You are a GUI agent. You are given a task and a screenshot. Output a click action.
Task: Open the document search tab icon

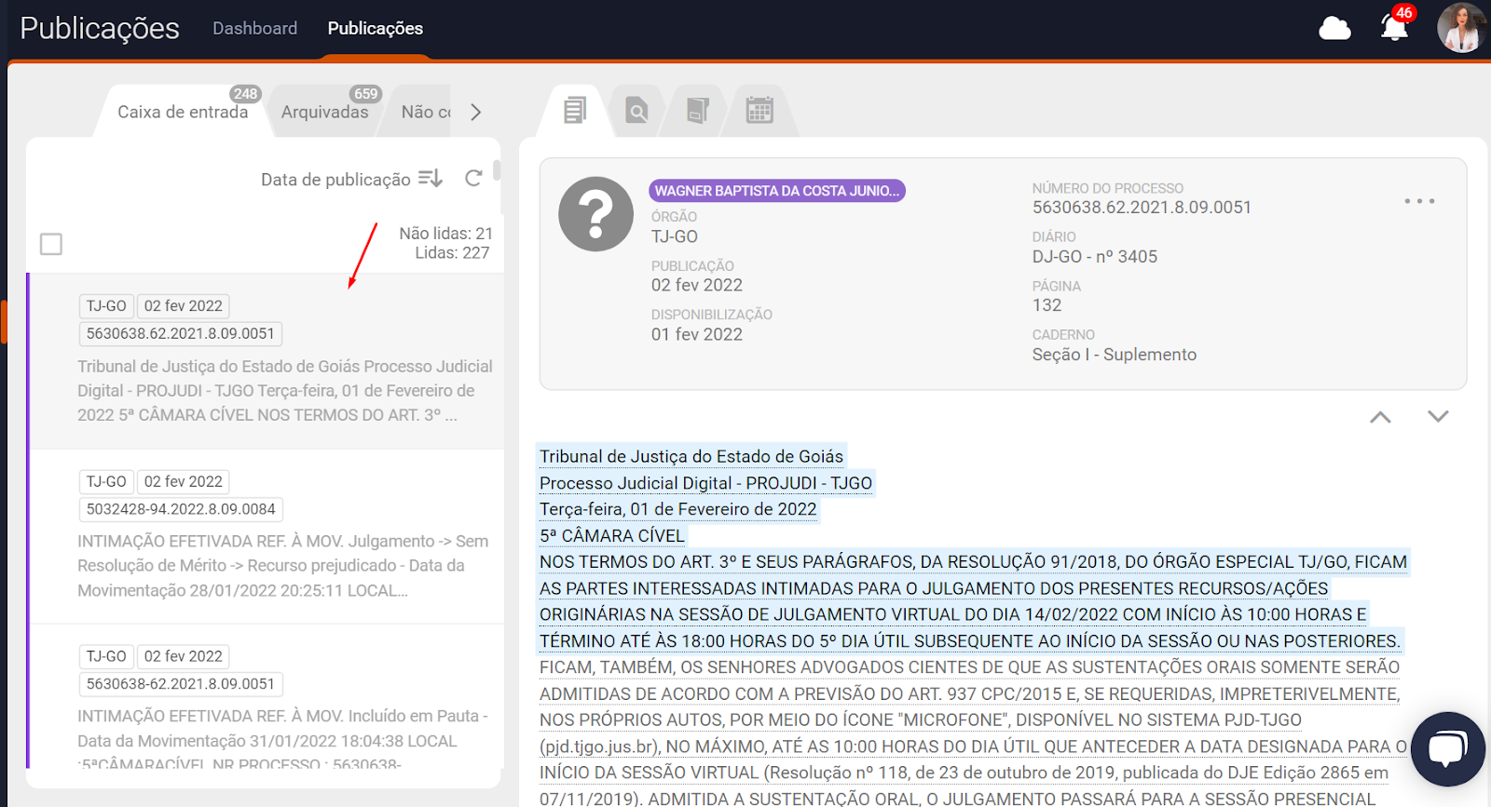click(x=636, y=112)
